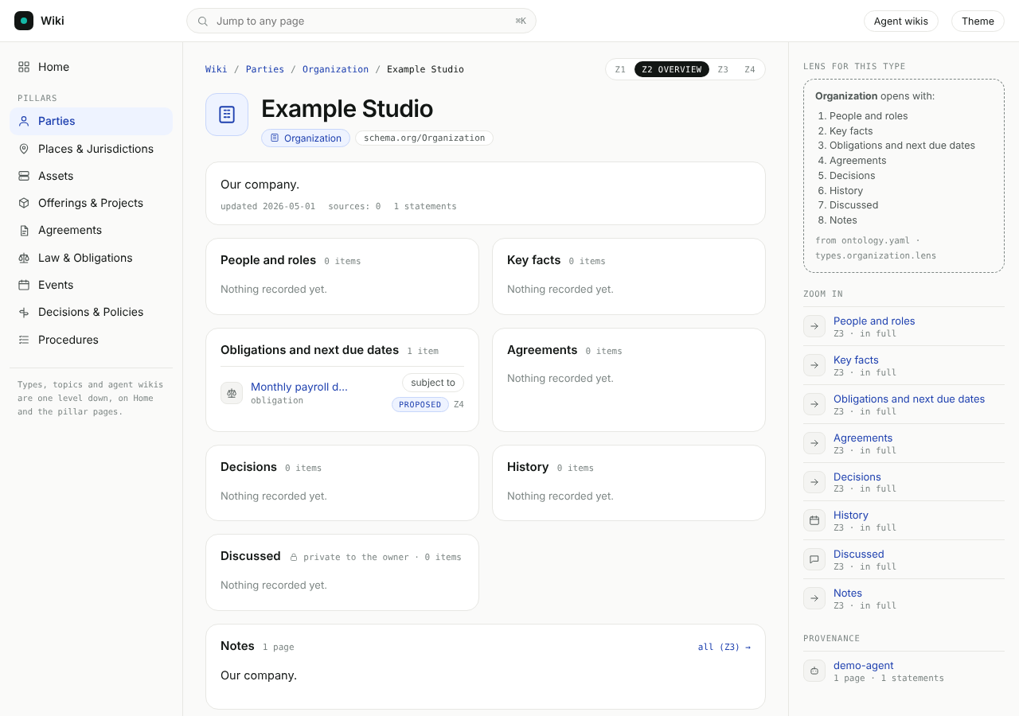
Task: Click the Agent wikis button
Action: tap(901, 21)
